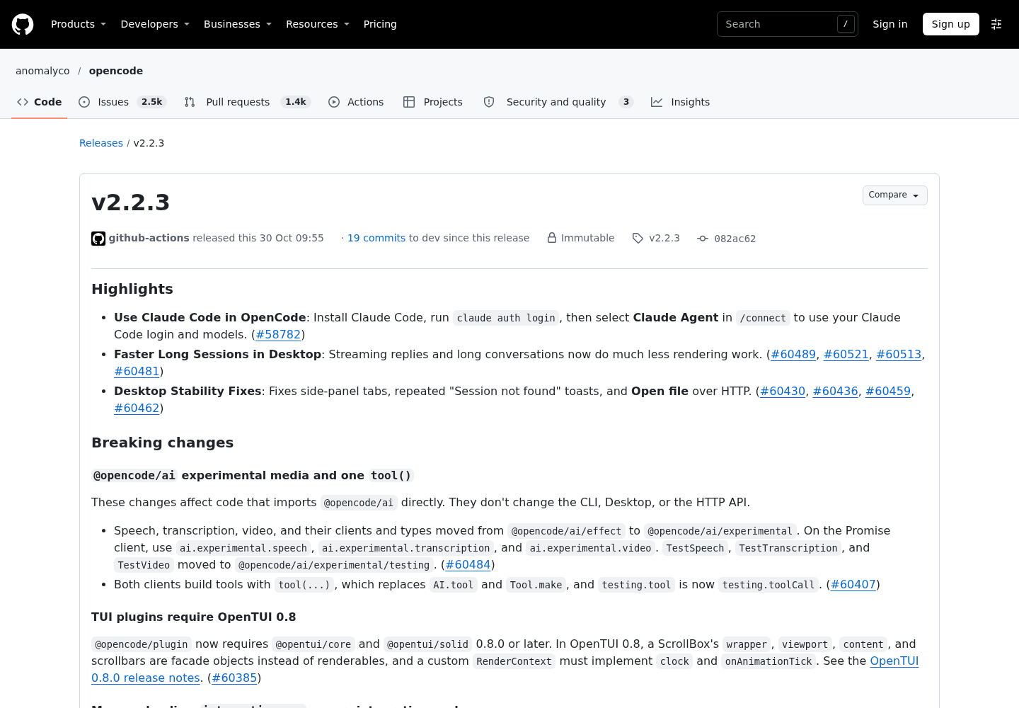Click the commit icon beside 082ac62
The image size is (1019, 708).
tap(703, 239)
